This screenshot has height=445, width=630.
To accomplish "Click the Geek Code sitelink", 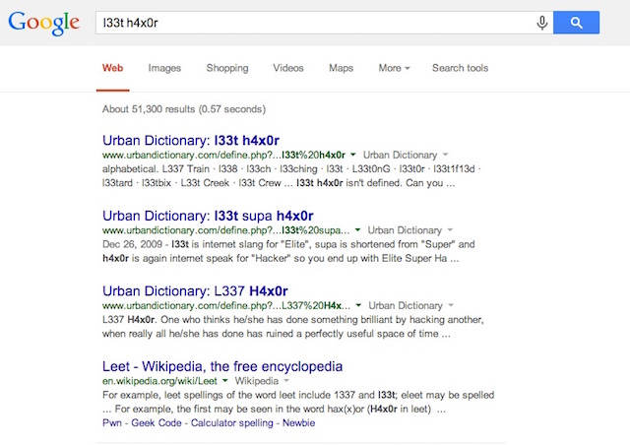I will tap(157, 423).
